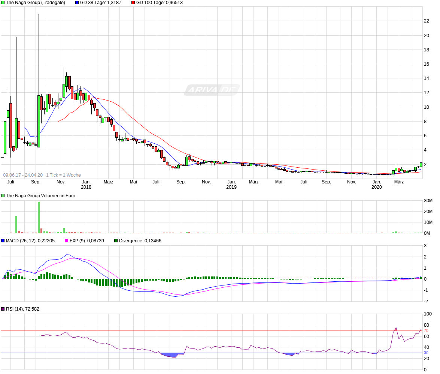440x374 pixels.
Task: Click the green Naga Group legend square
Action: 3,3
